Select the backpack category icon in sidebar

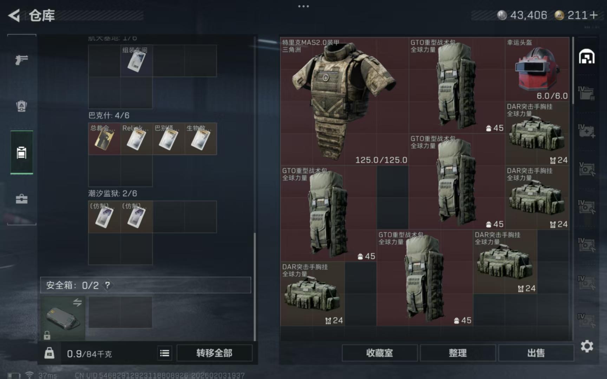(x=21, y=106)
